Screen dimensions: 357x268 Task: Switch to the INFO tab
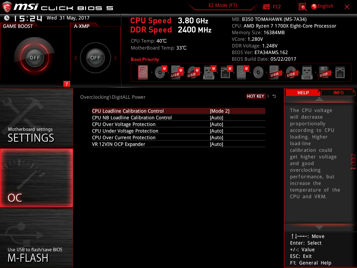[338, 92]
